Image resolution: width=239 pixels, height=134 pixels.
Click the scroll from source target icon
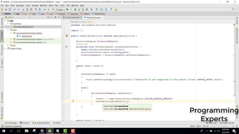coord(48,17)
